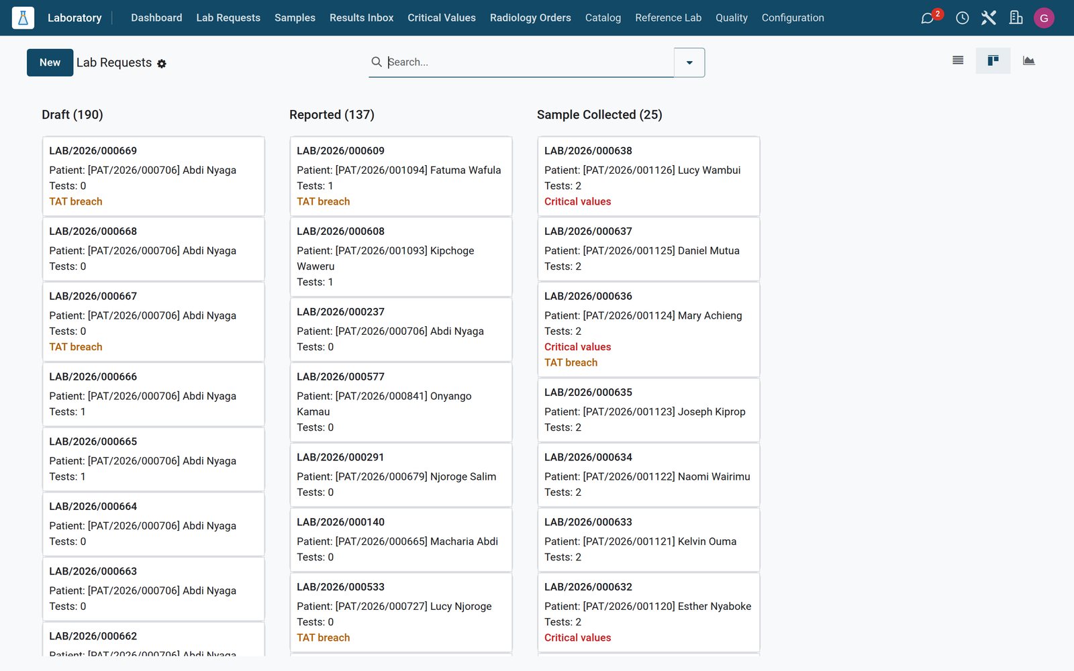
Task: Switch to kanban view
Action: (x=993, y=60)
